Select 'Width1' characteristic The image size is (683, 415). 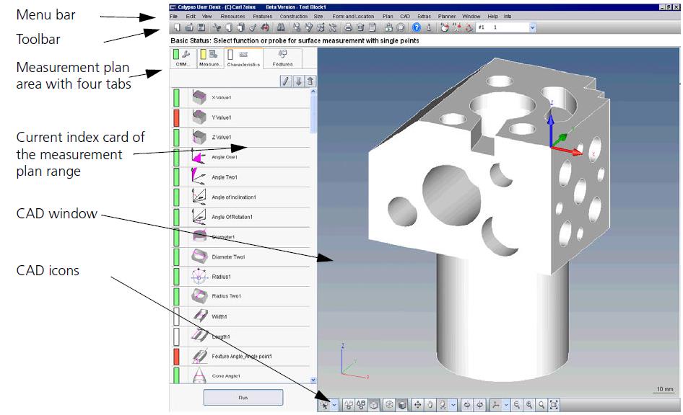241,316
